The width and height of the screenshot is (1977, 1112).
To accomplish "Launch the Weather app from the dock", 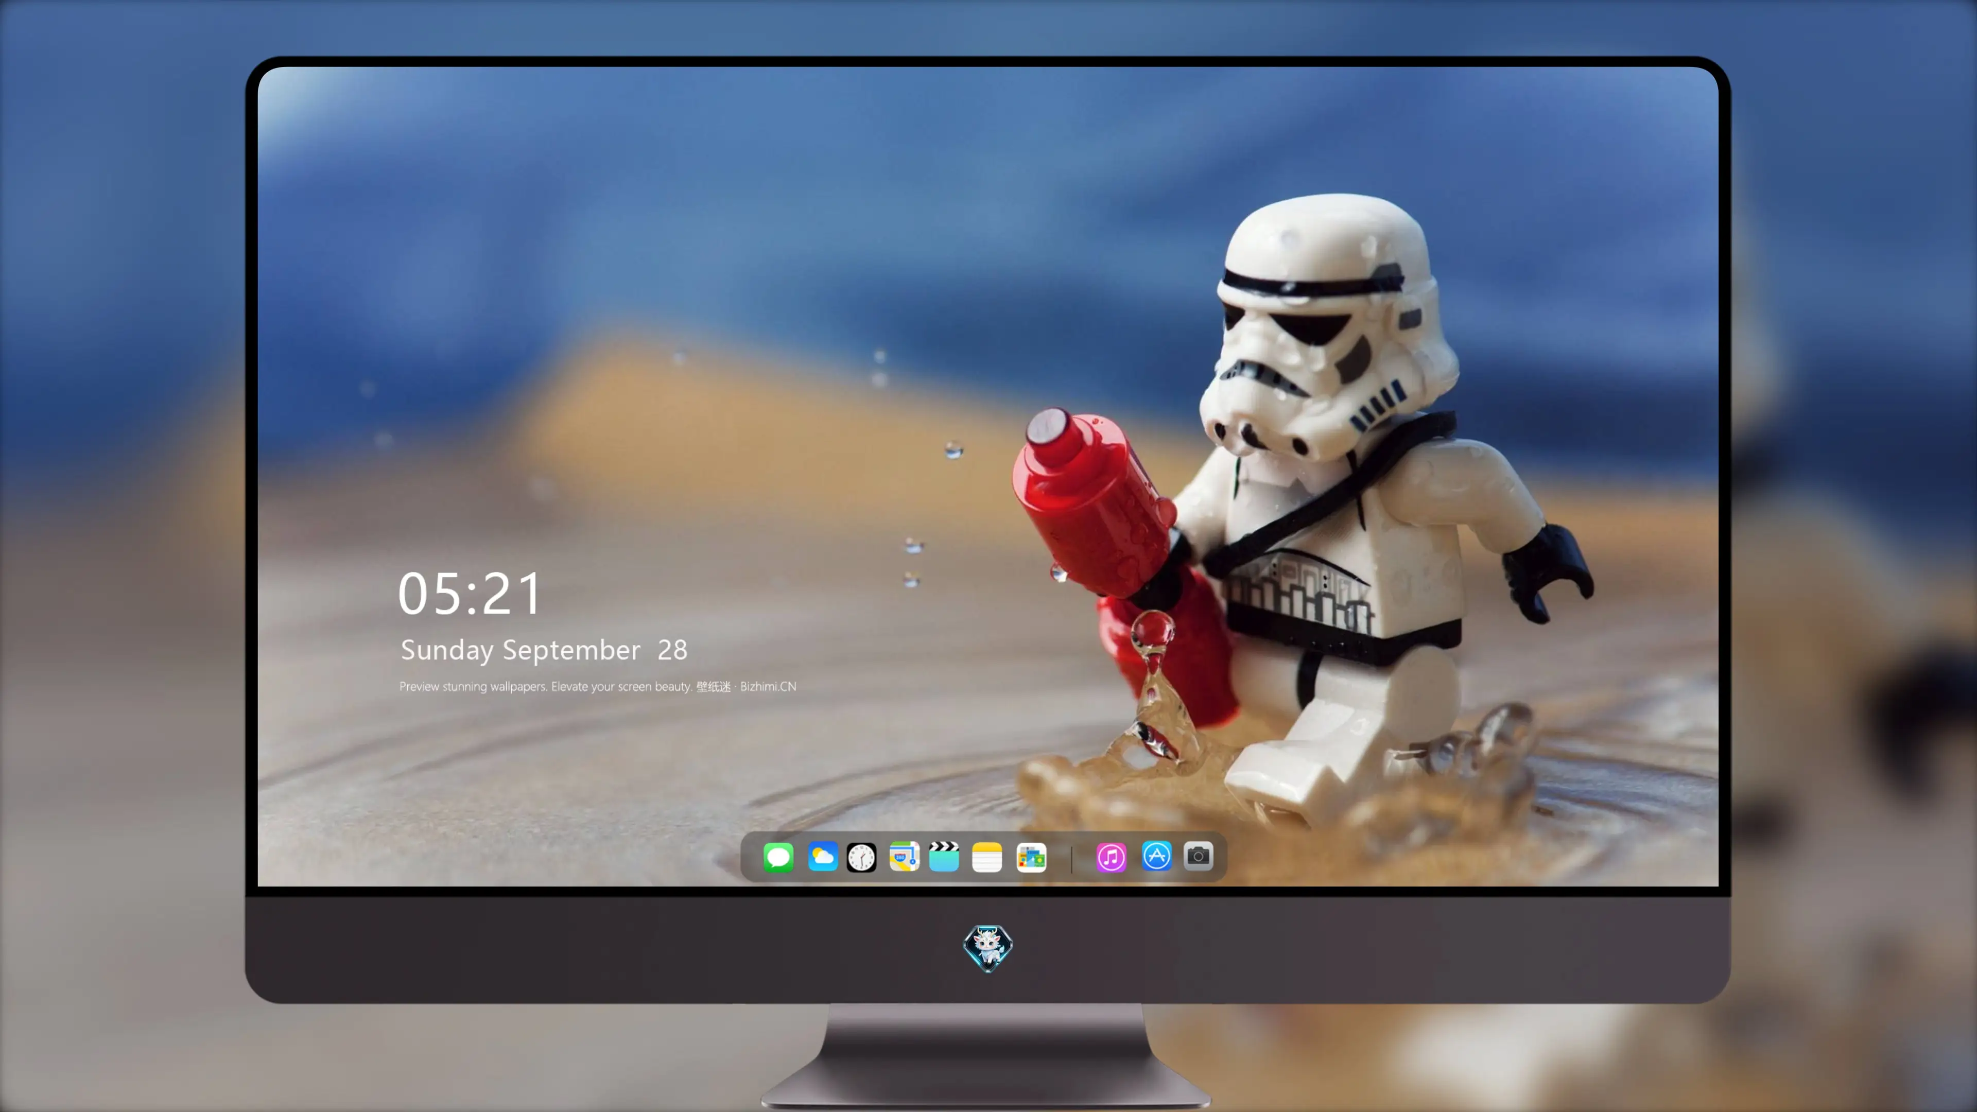I will pos(822,857).
